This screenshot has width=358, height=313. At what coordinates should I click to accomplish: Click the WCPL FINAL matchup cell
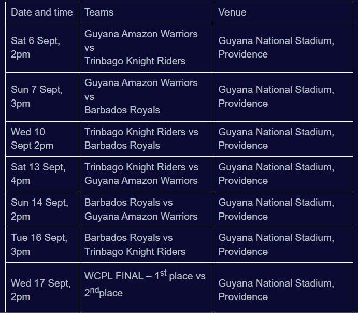pyautogui.click(x=146, y=288)
